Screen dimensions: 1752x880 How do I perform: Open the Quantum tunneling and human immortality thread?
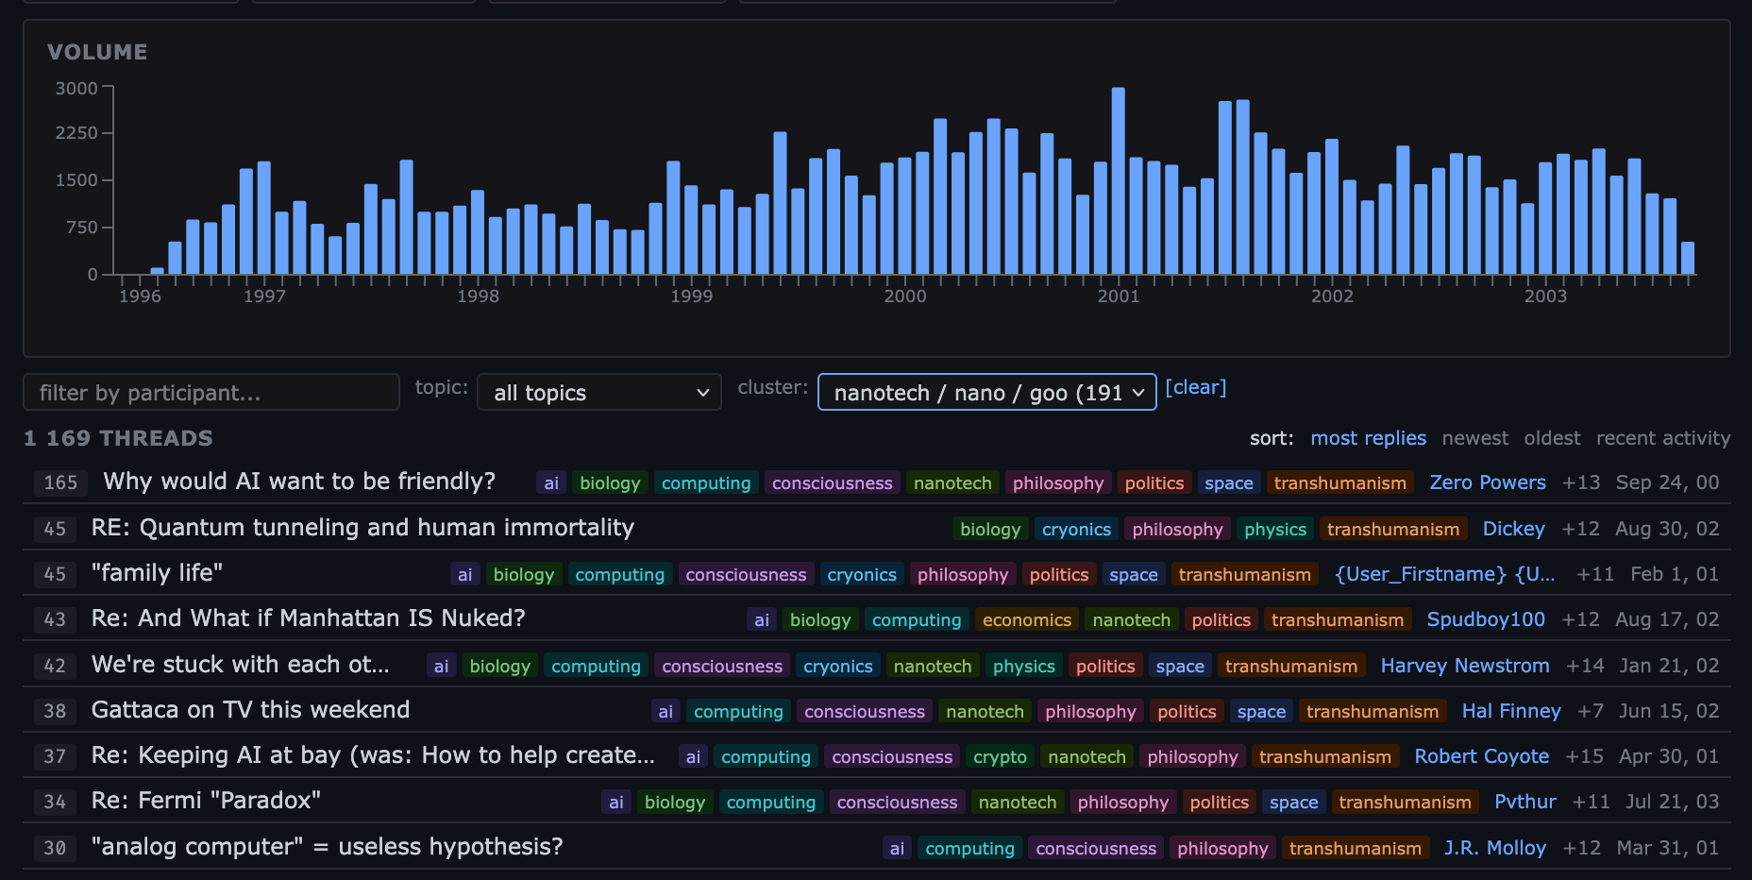tap(362, 528)
